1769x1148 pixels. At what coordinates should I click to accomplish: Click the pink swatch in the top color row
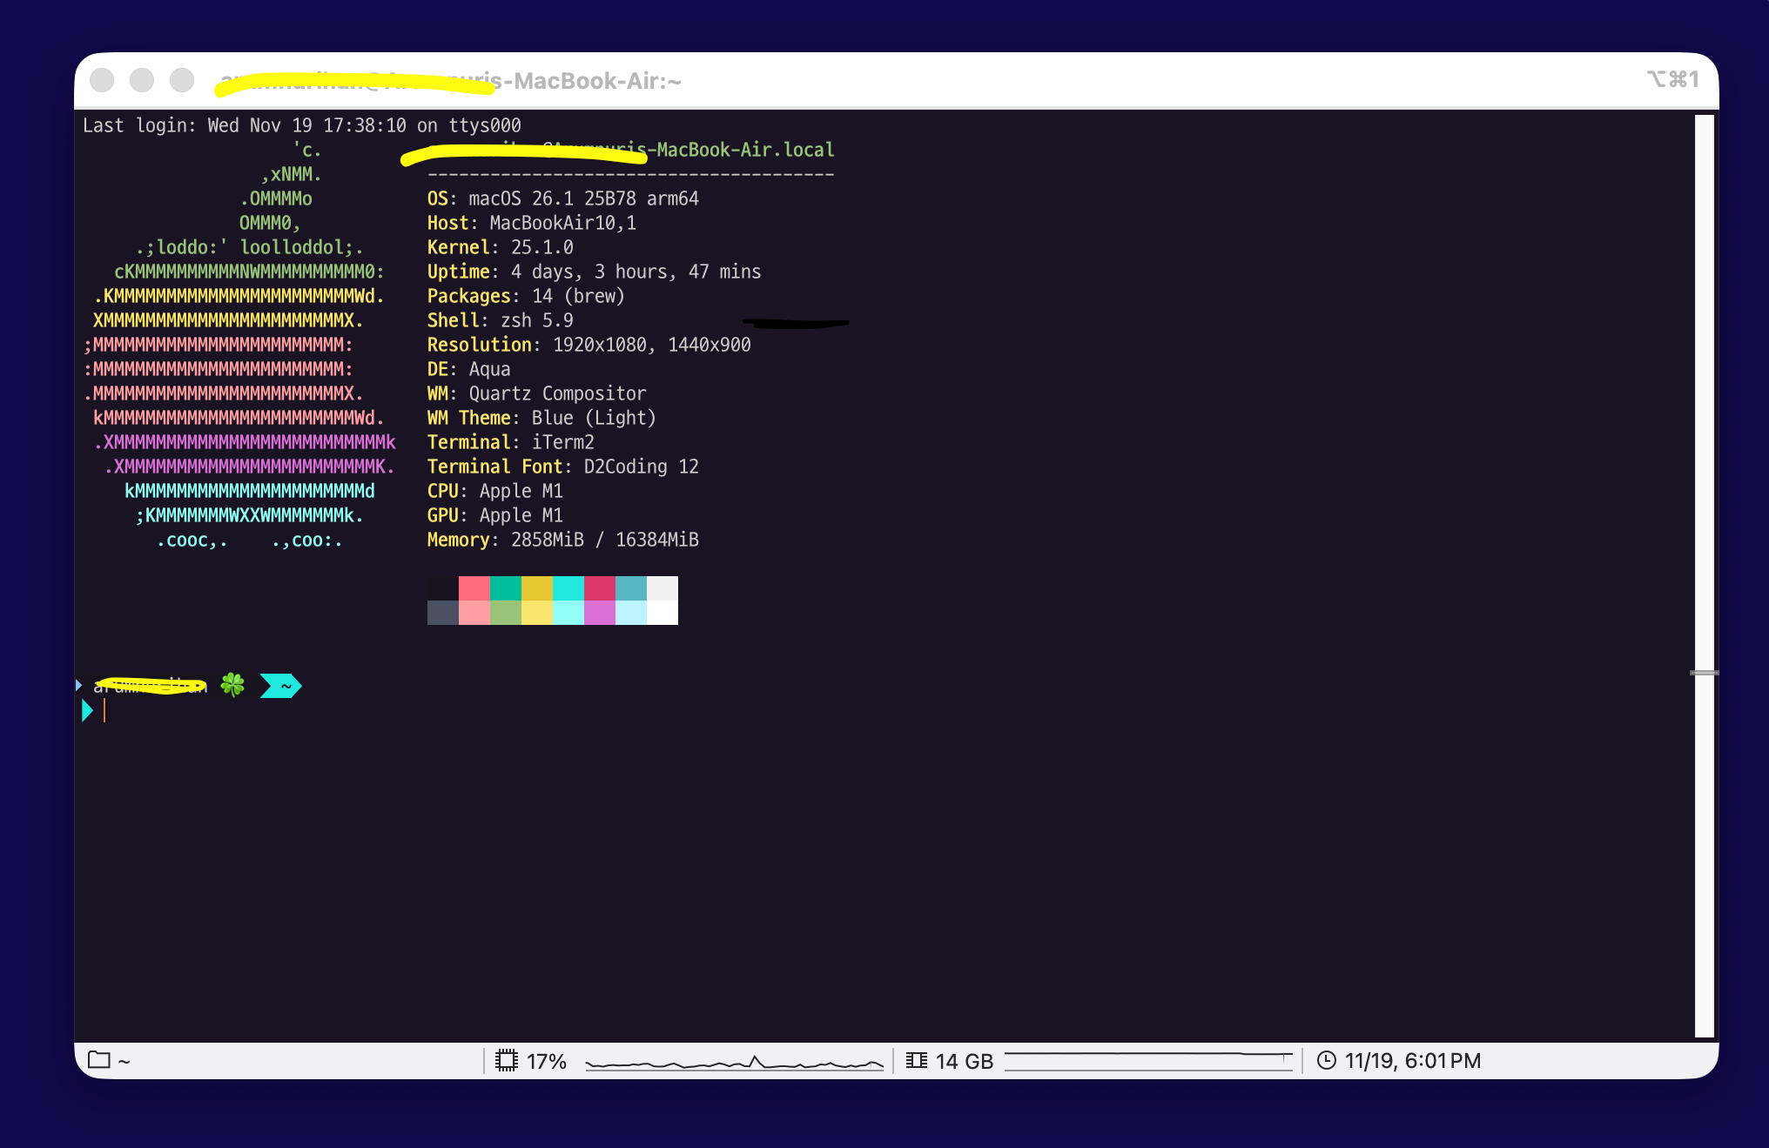(474, 588)
